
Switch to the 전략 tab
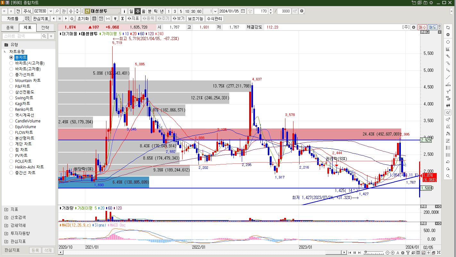tap(45, 28)
